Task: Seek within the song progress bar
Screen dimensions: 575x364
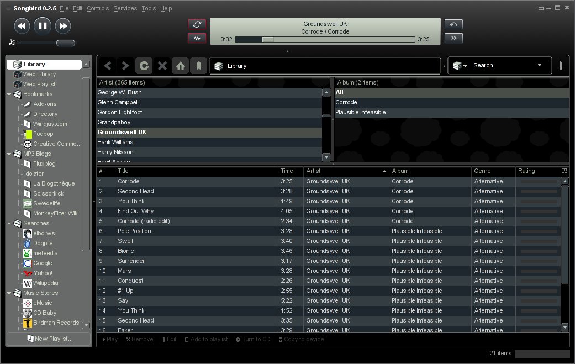Action: point(325,39)
